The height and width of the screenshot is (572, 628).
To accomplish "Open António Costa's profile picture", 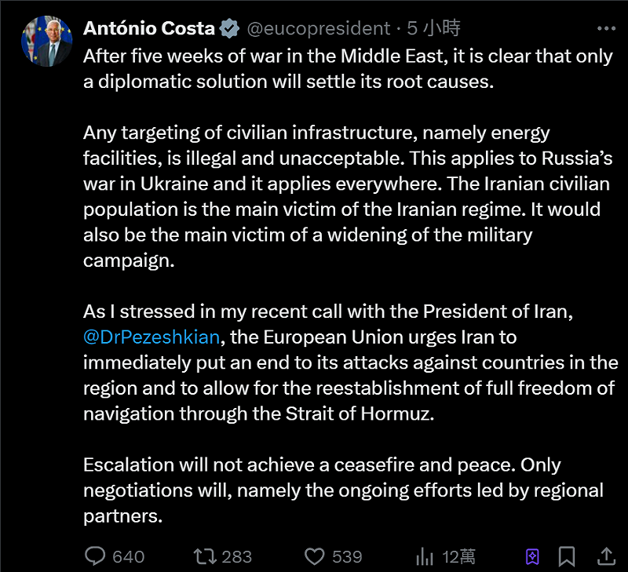I will click(x=45, y=42).
